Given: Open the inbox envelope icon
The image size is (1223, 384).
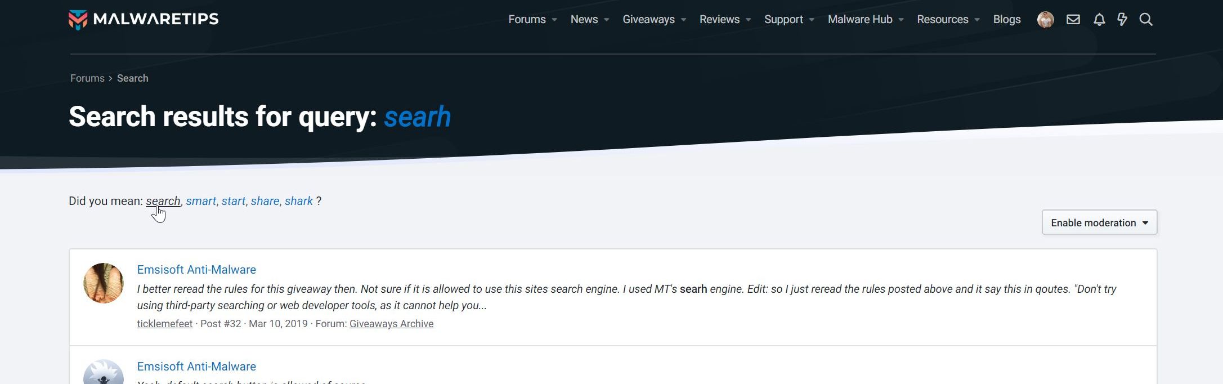Looking at the screenshot, I should 1073,20.
